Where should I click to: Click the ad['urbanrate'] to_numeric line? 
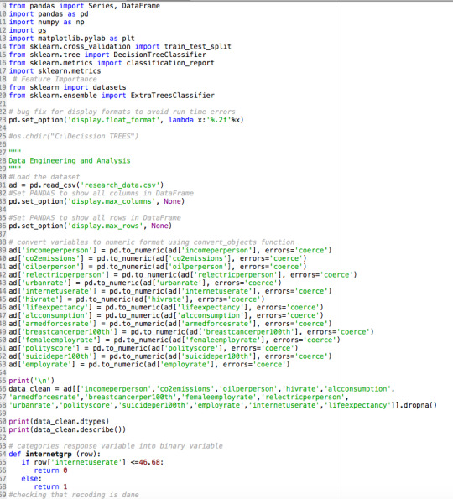point(145,283)
